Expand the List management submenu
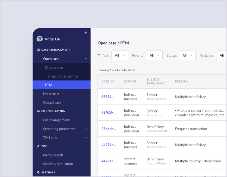 pos(86,120)
